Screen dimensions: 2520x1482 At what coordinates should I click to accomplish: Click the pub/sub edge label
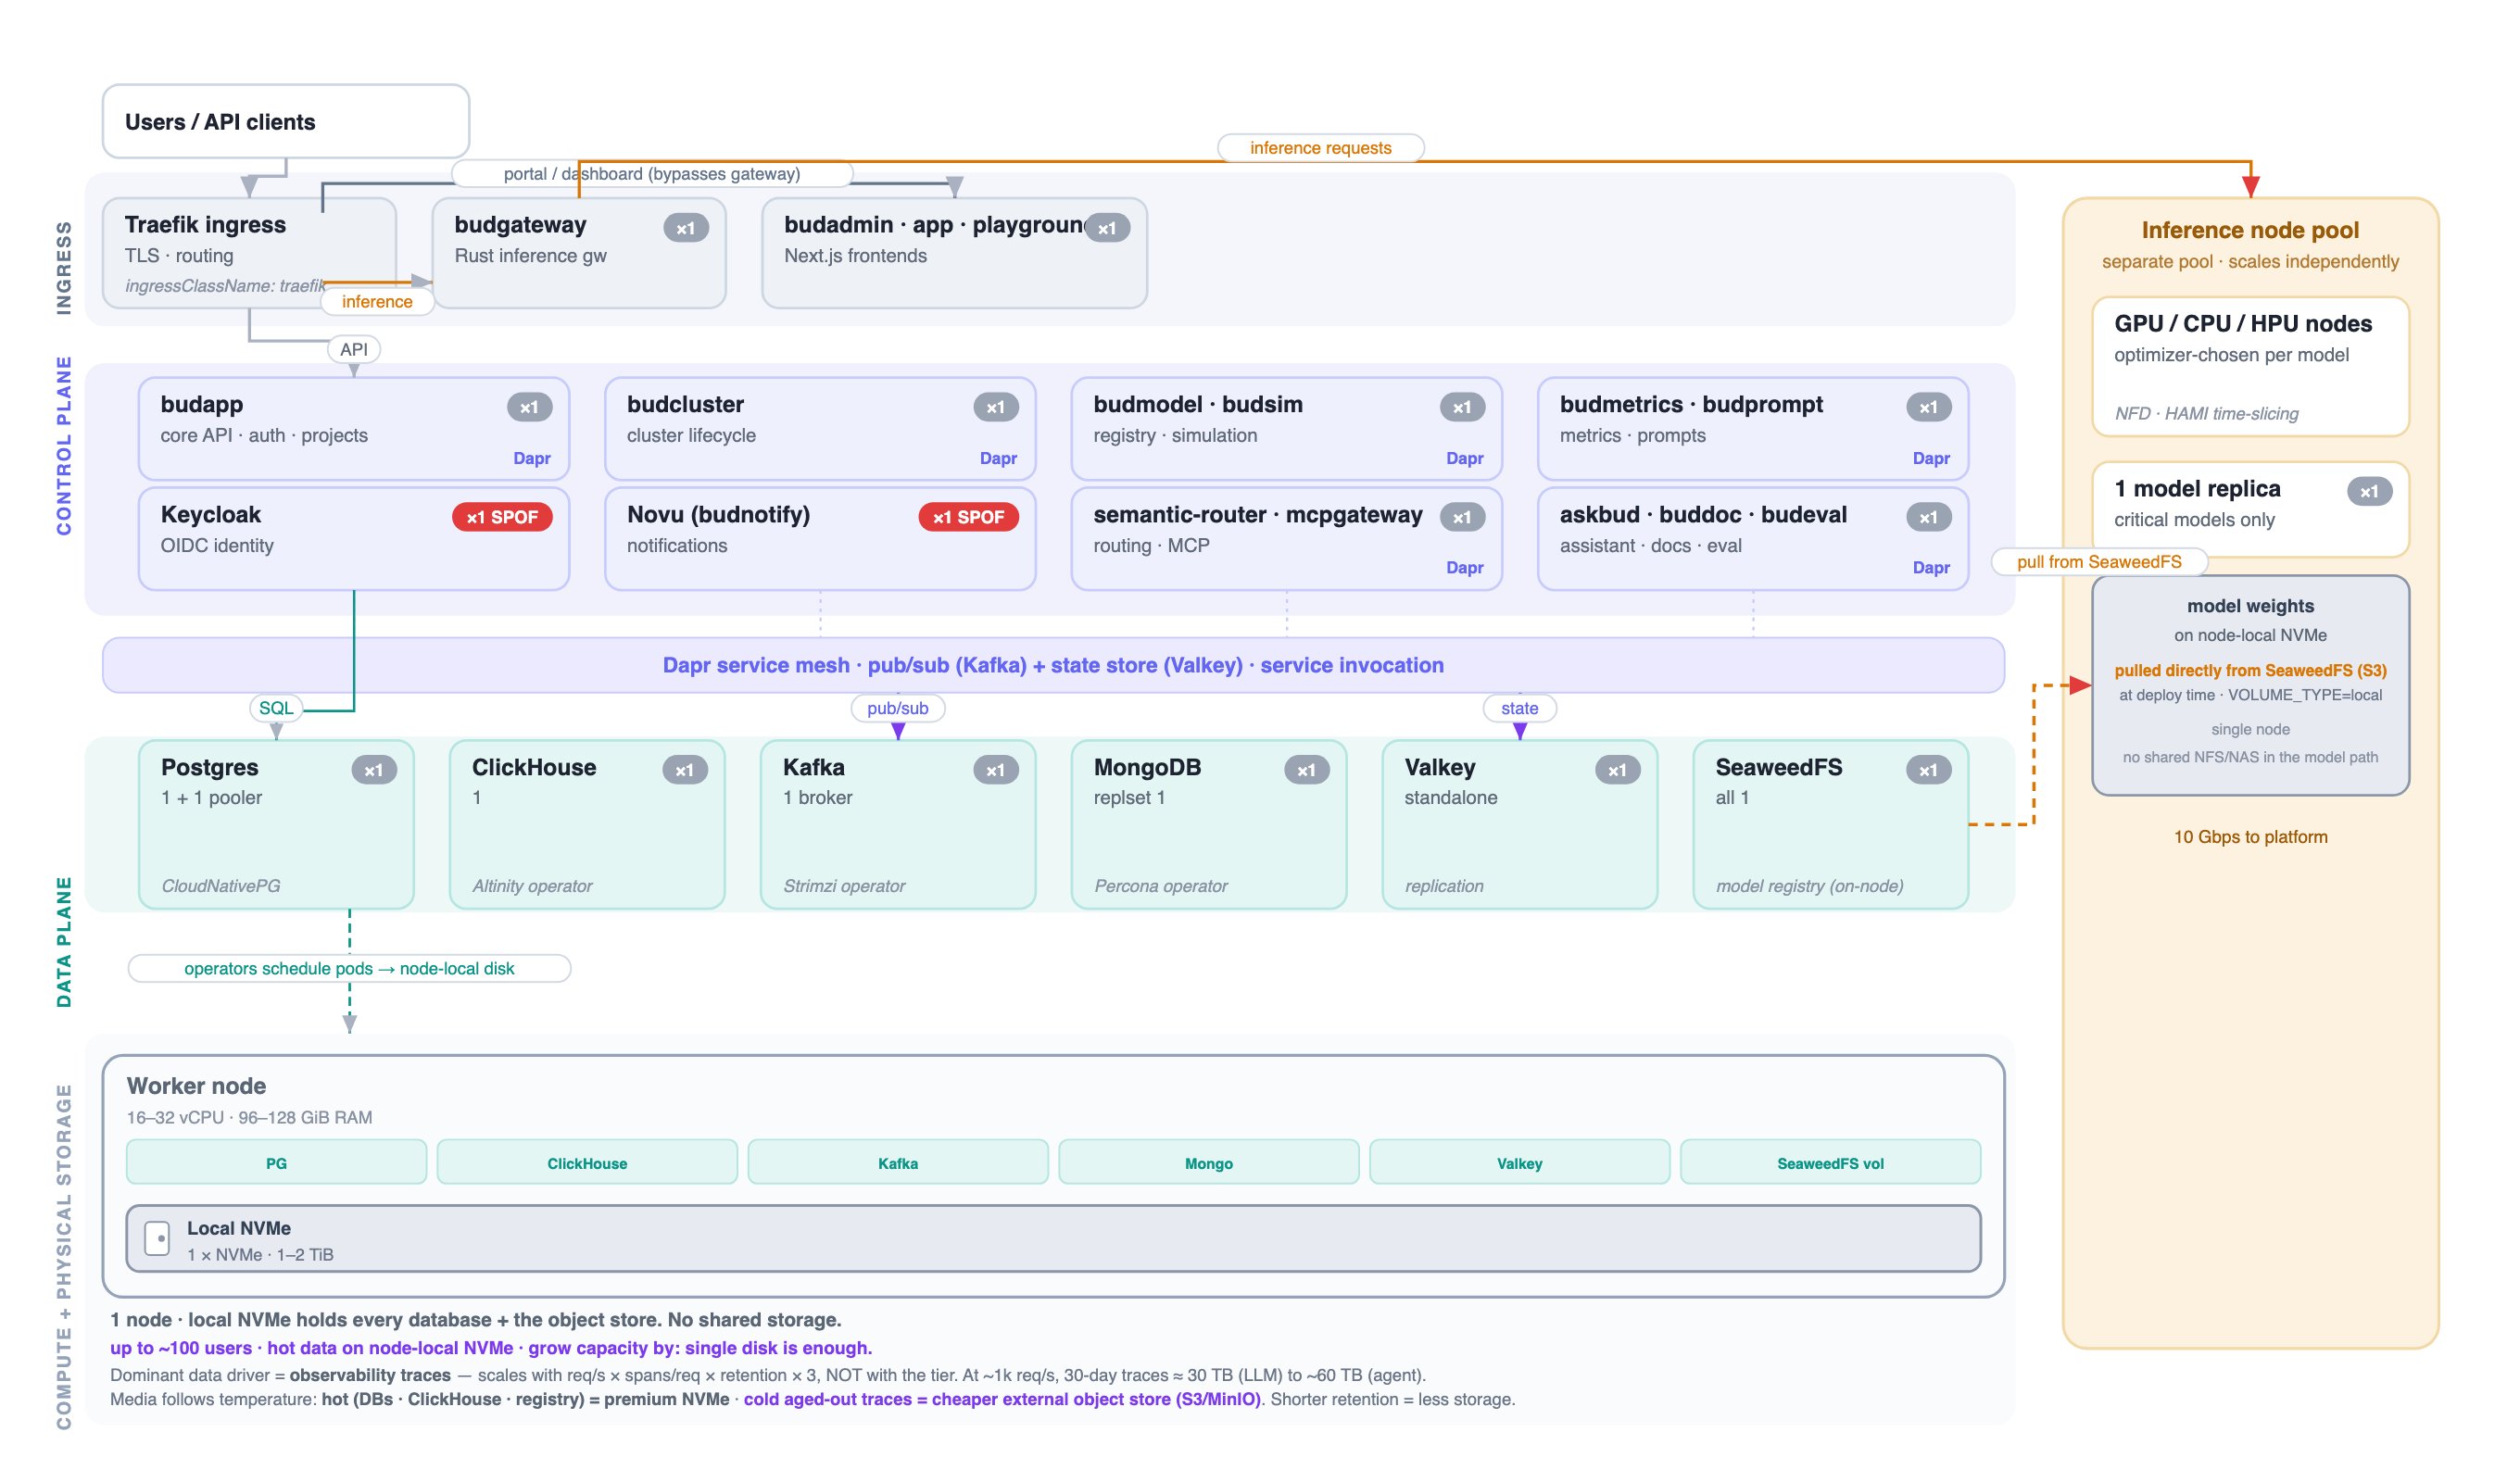click(898, 708)
